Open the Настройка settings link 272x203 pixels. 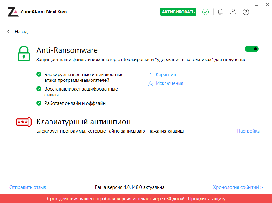click(248, 131)
